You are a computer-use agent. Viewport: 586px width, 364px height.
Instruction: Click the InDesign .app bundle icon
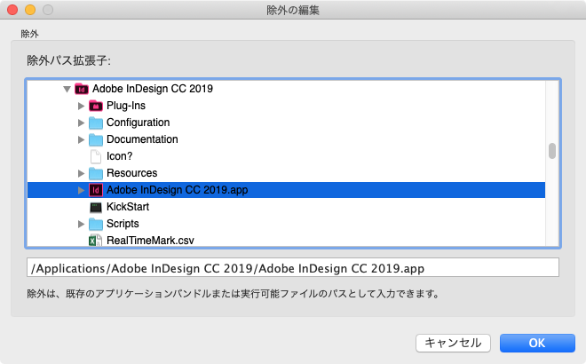click(x=96, y=190)
